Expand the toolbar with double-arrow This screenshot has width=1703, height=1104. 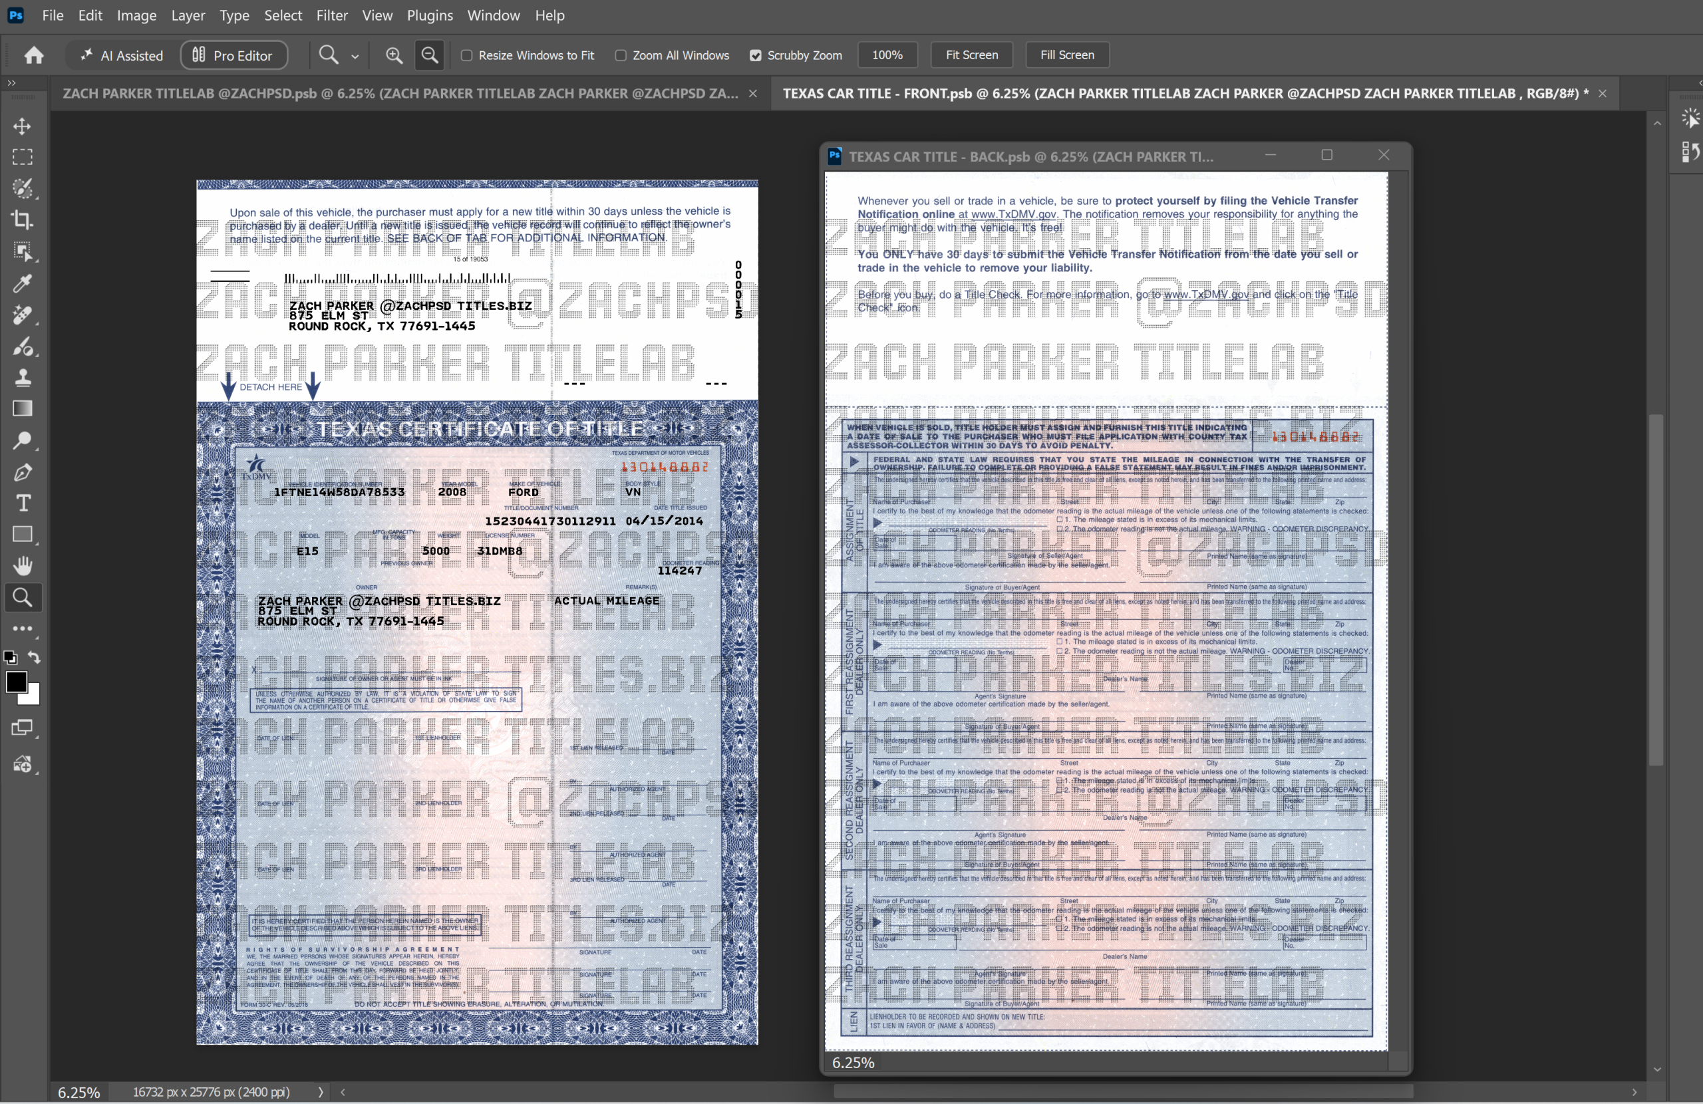(11, 83)
